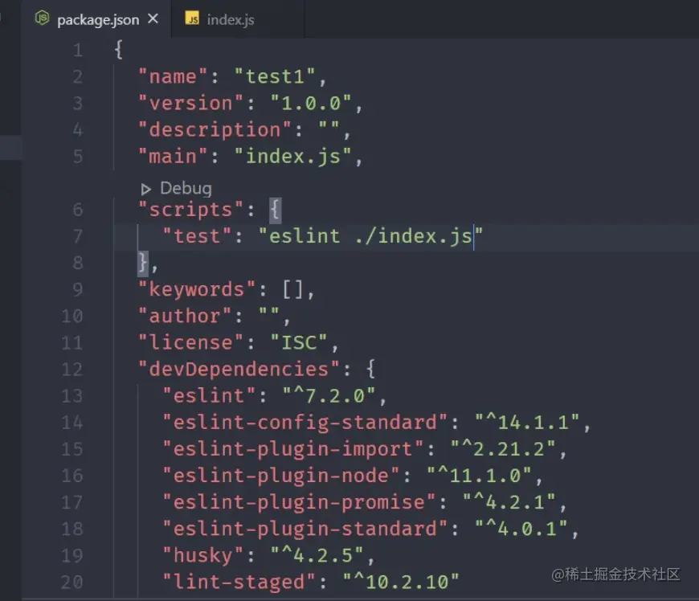This screenshot has width=699, height=601.
Task: Click the highlighted opening brace after scripts
Action: [x=275, y=210]
